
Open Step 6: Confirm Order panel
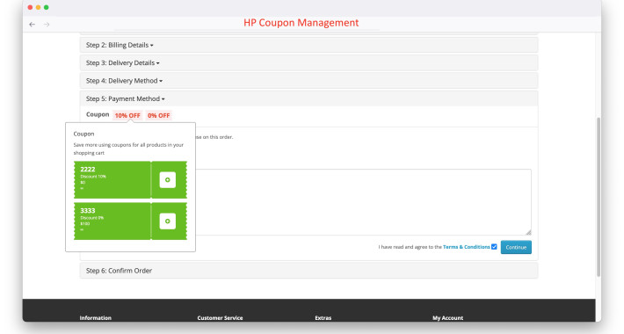[x=308, y=271]
